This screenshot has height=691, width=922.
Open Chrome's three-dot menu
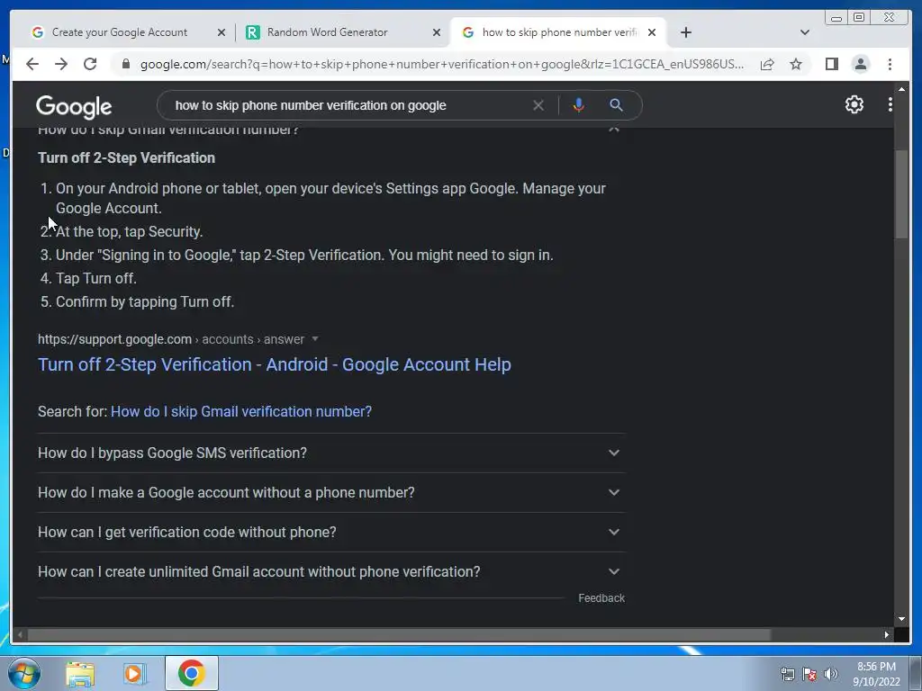coord(890,64)
